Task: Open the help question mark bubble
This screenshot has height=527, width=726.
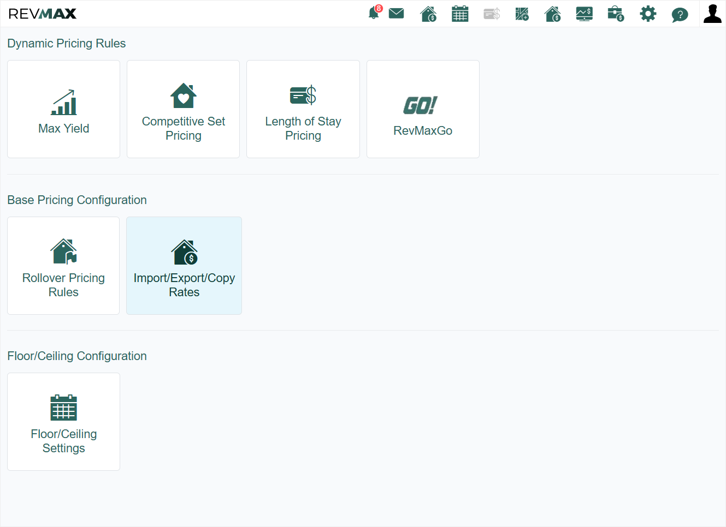Action: pyautogui.click(x=680, y=14)
